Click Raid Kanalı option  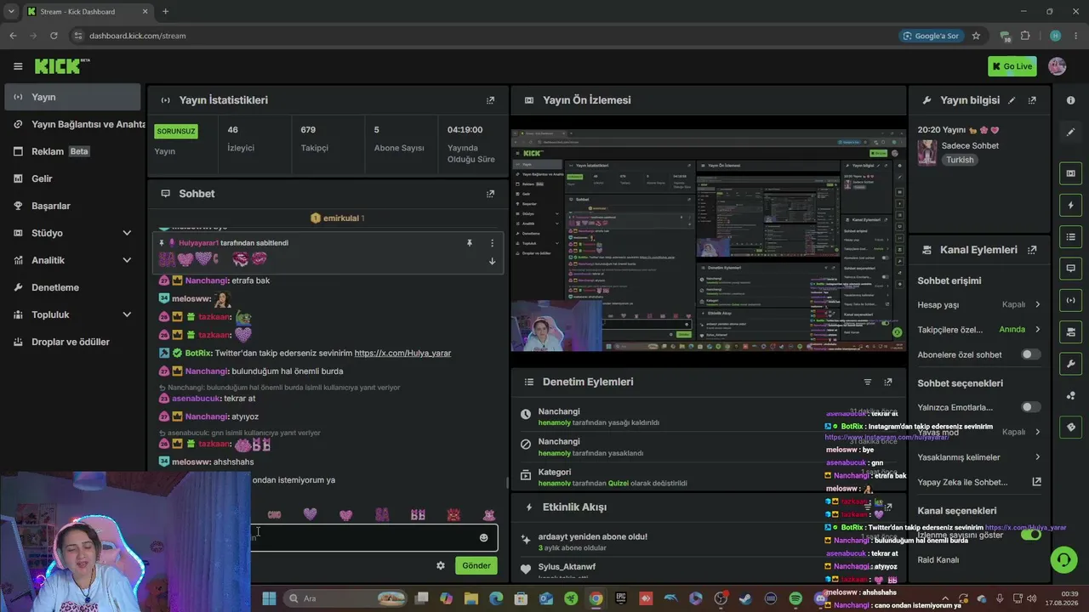coord(938,560)
